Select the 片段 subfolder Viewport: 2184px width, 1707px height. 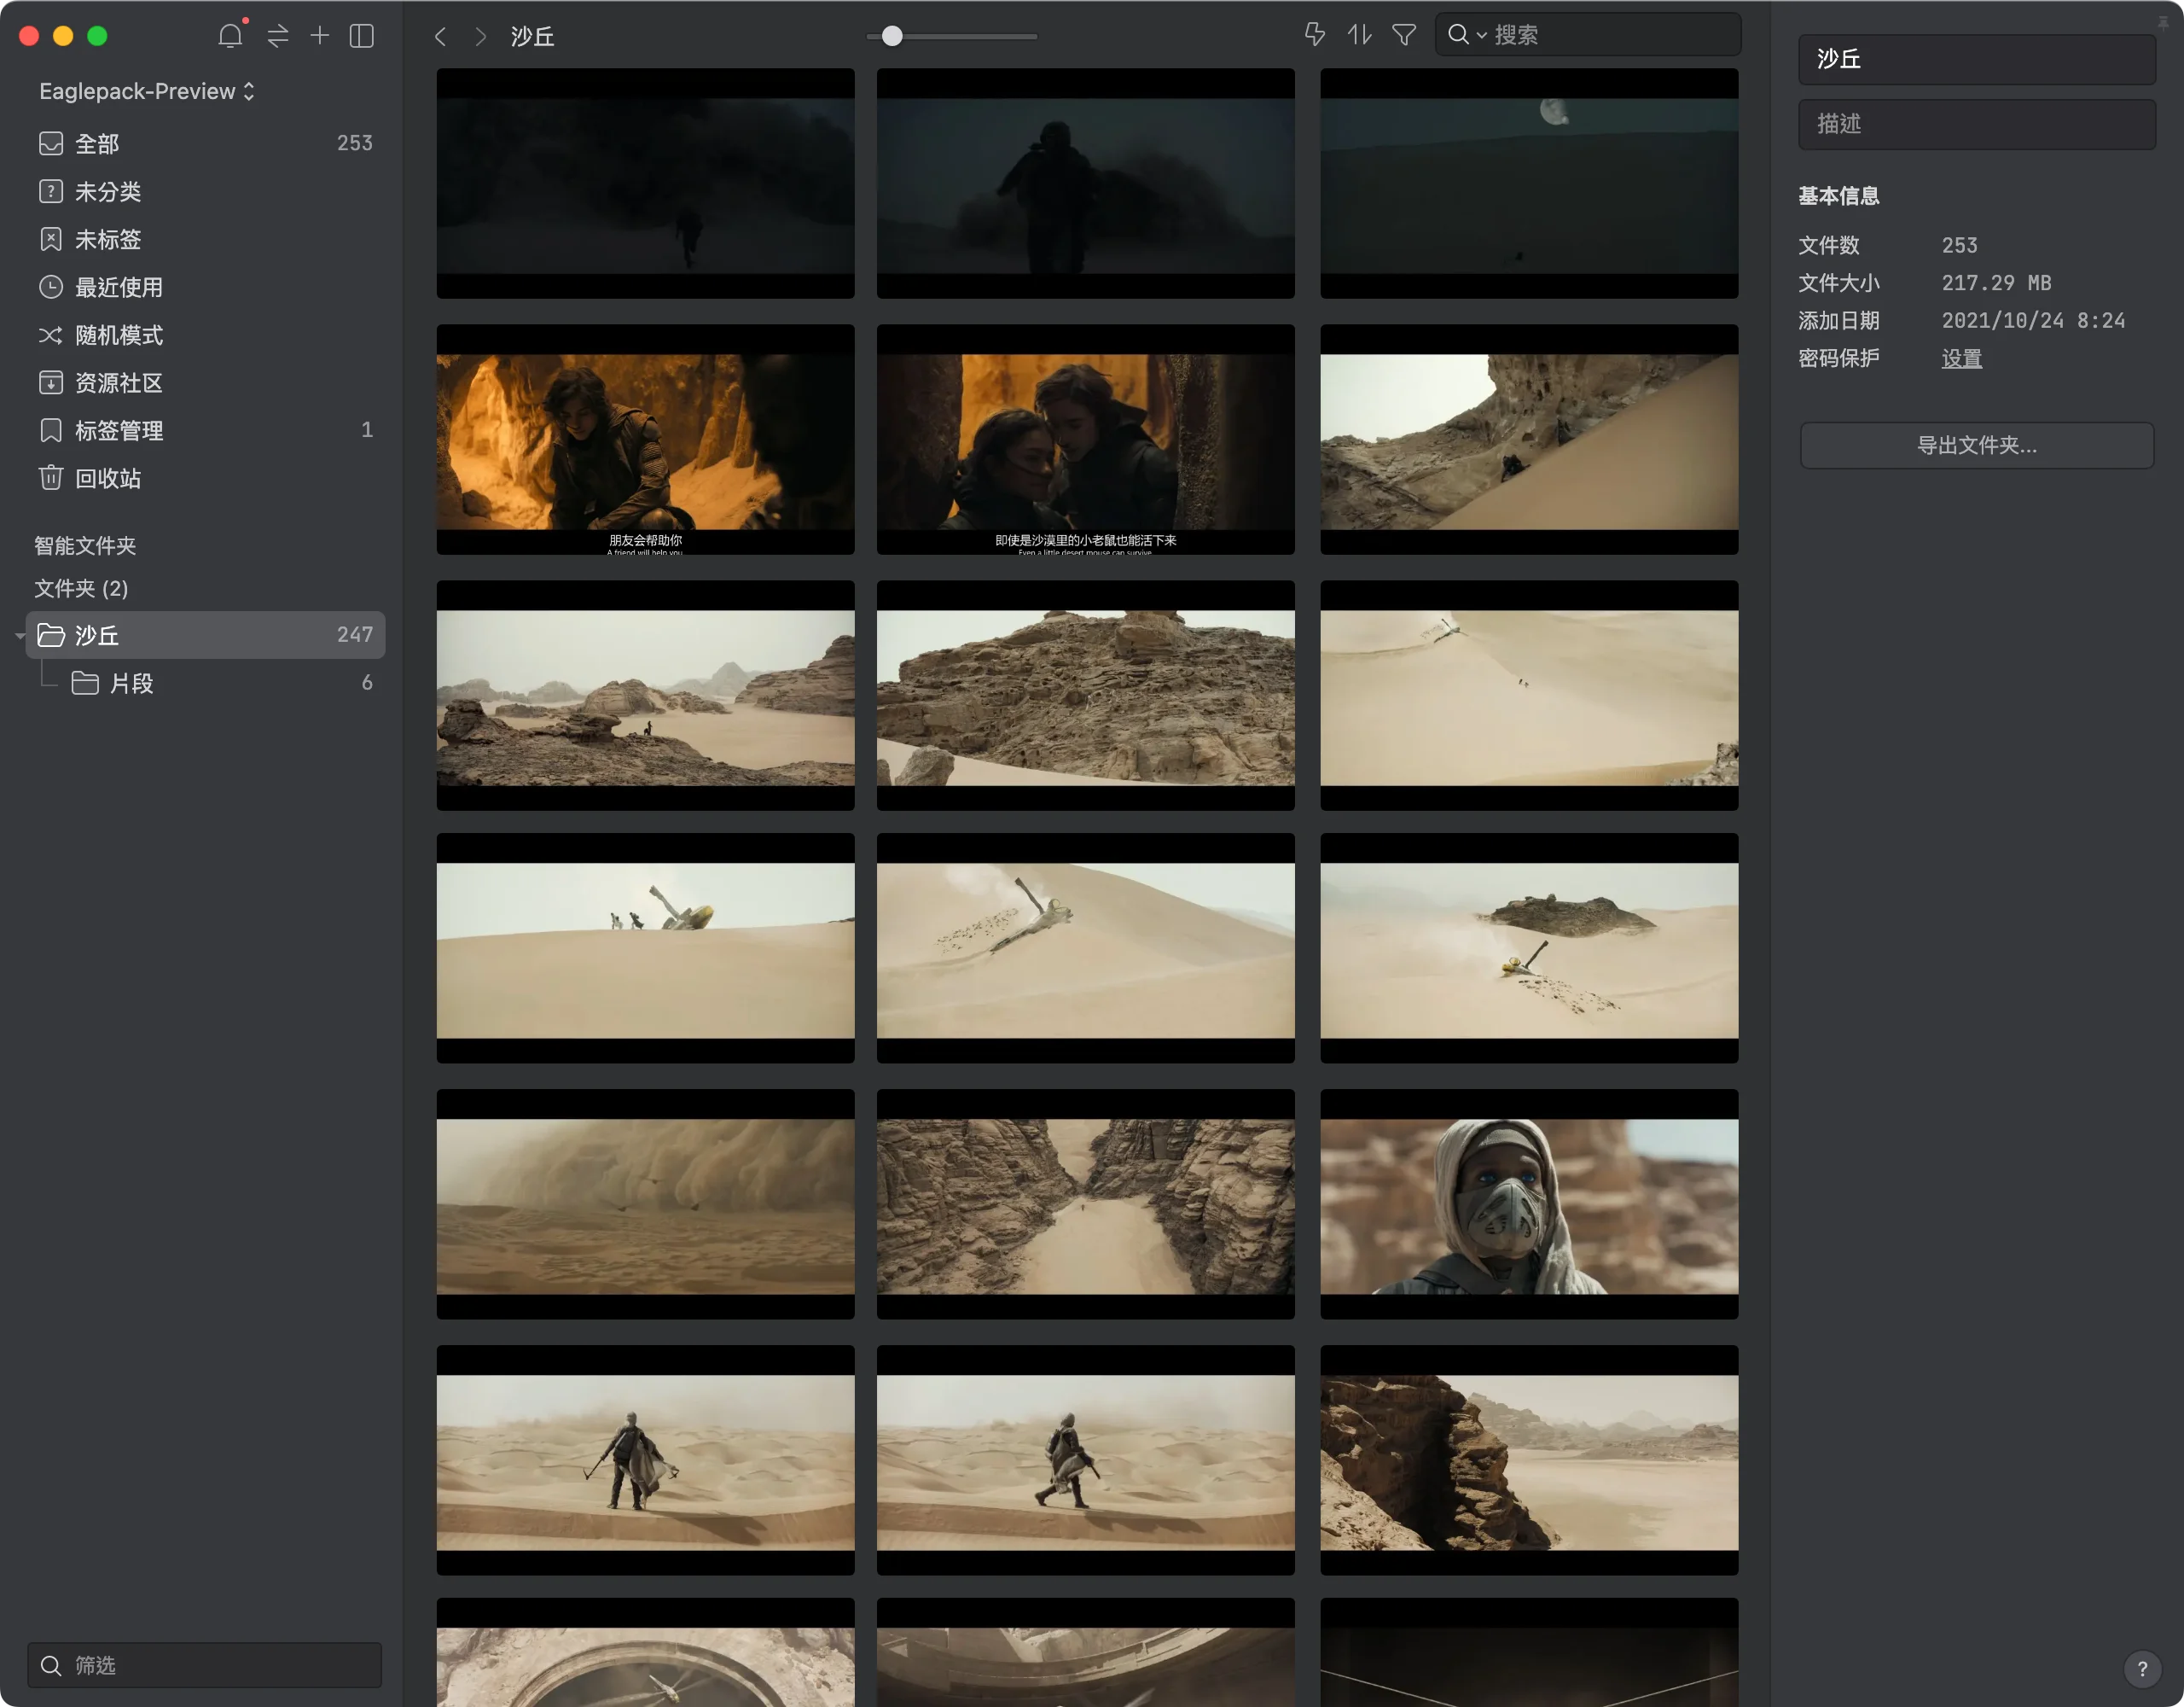[131, 684]
